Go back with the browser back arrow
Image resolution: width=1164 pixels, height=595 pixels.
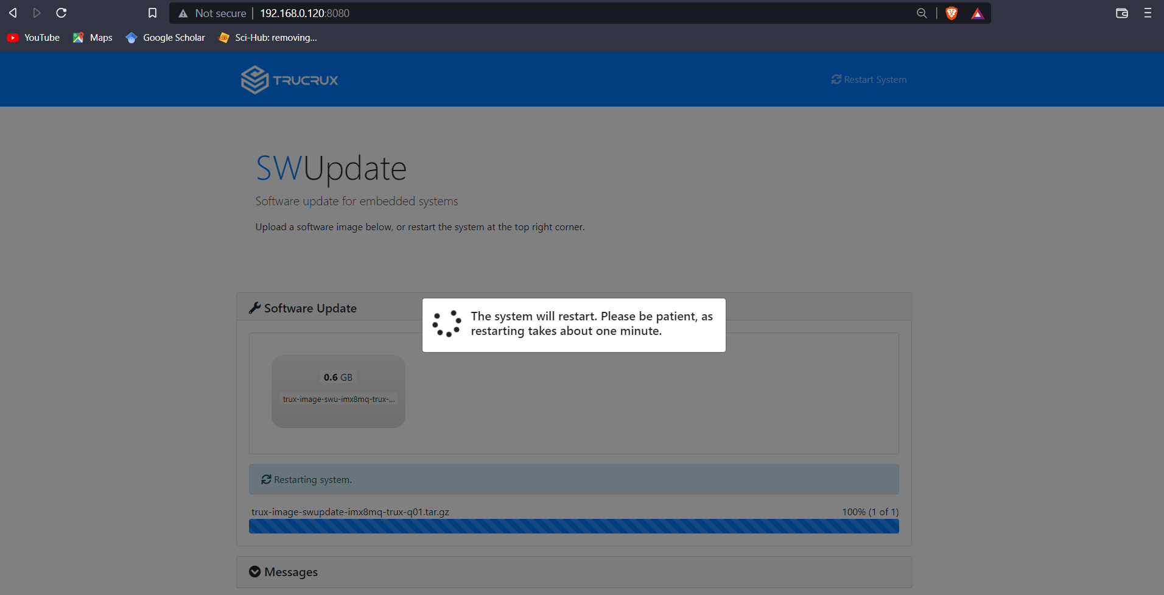click(x=13, y=13)
